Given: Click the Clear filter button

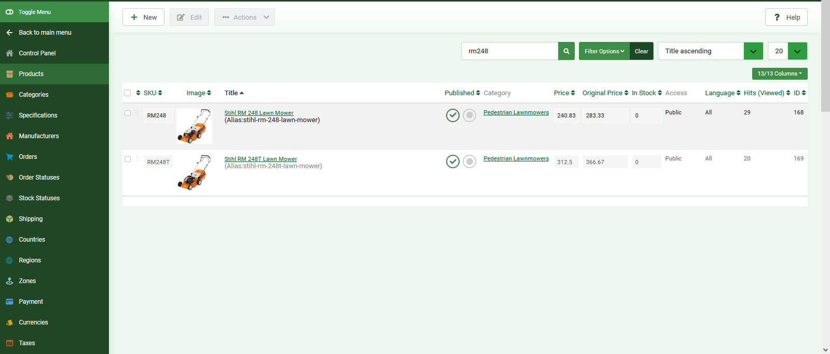Looking at the screenshot, I should [x=642, y=51].
